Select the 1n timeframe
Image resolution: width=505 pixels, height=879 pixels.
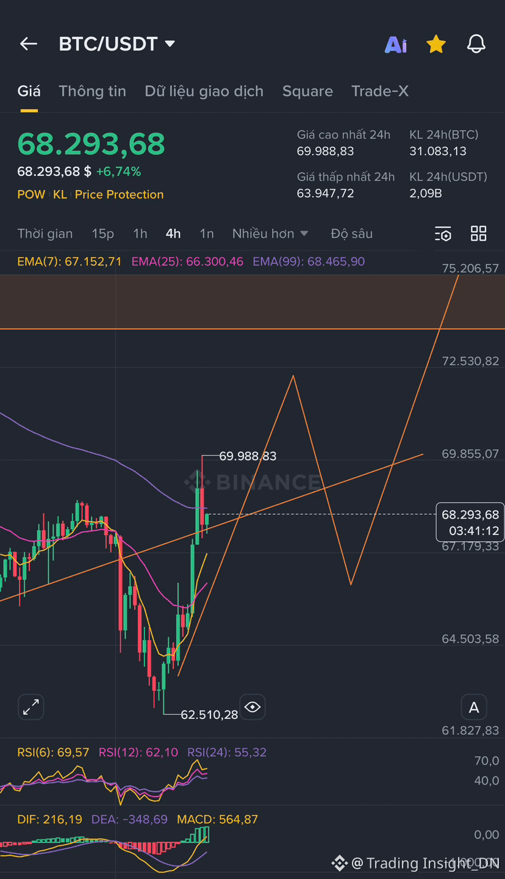[207, 233]
